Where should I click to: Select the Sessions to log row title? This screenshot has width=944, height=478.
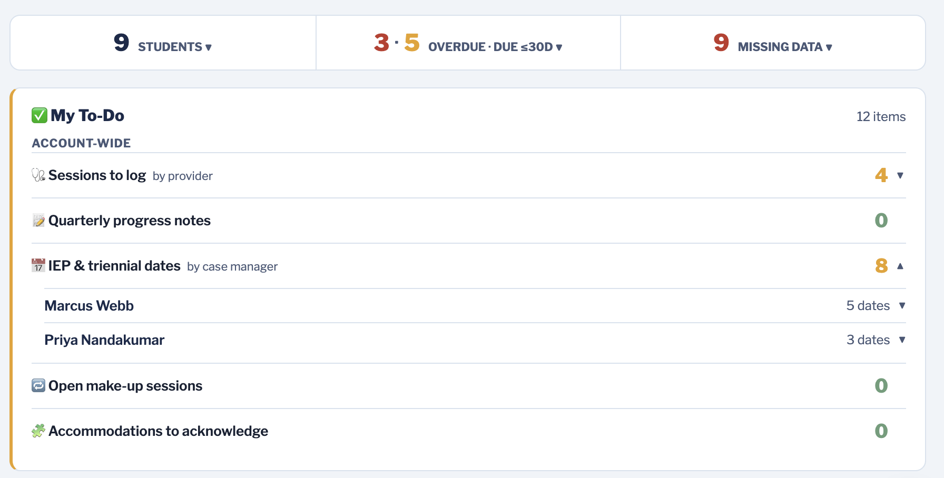[x=97, y=175]
